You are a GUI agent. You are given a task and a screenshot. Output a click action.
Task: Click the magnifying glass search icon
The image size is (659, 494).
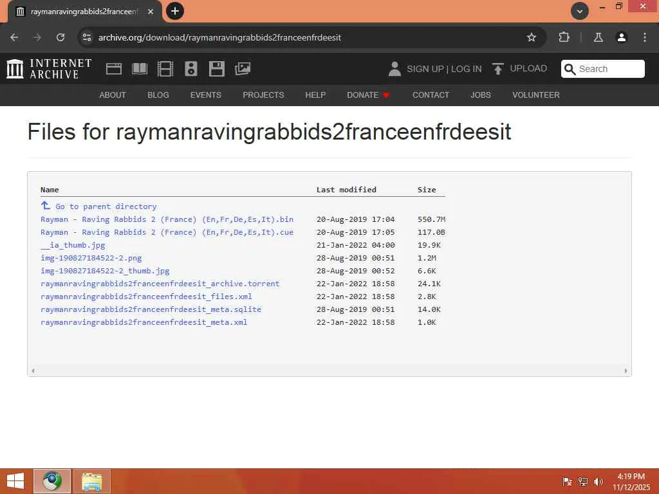(570, 69)
